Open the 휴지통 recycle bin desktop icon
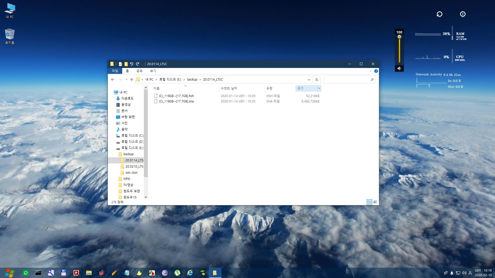Screen dimensions: 495x278 tap(10, 37)
